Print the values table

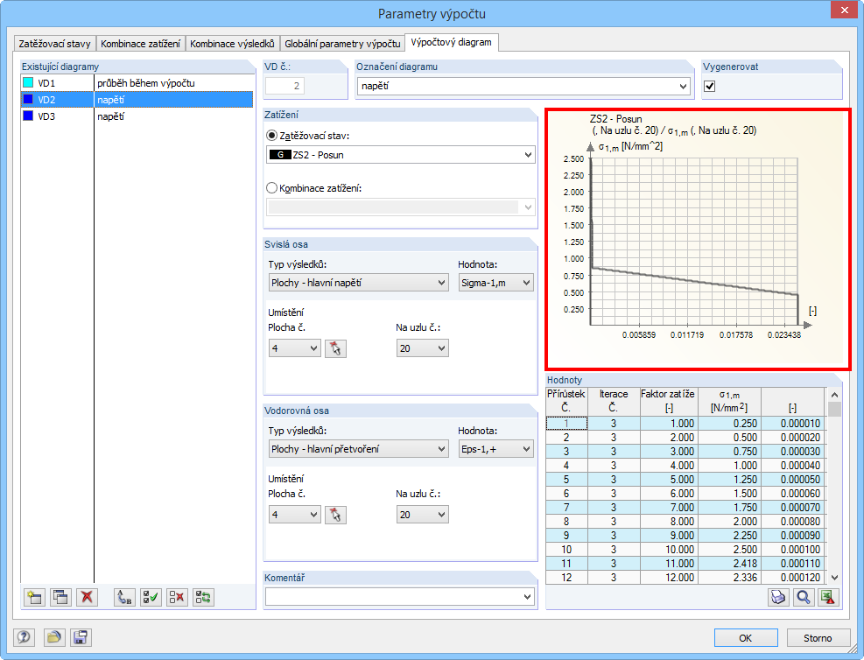point(778,597)
